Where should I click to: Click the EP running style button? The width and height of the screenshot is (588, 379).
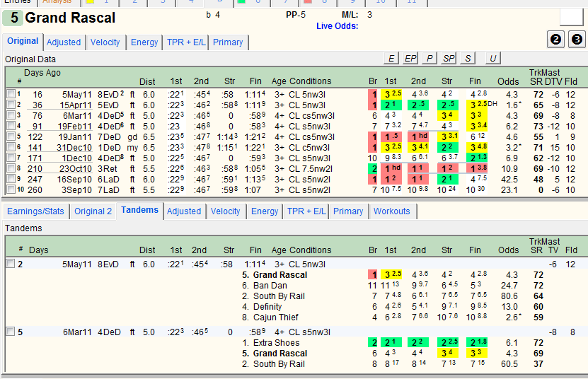410,59
